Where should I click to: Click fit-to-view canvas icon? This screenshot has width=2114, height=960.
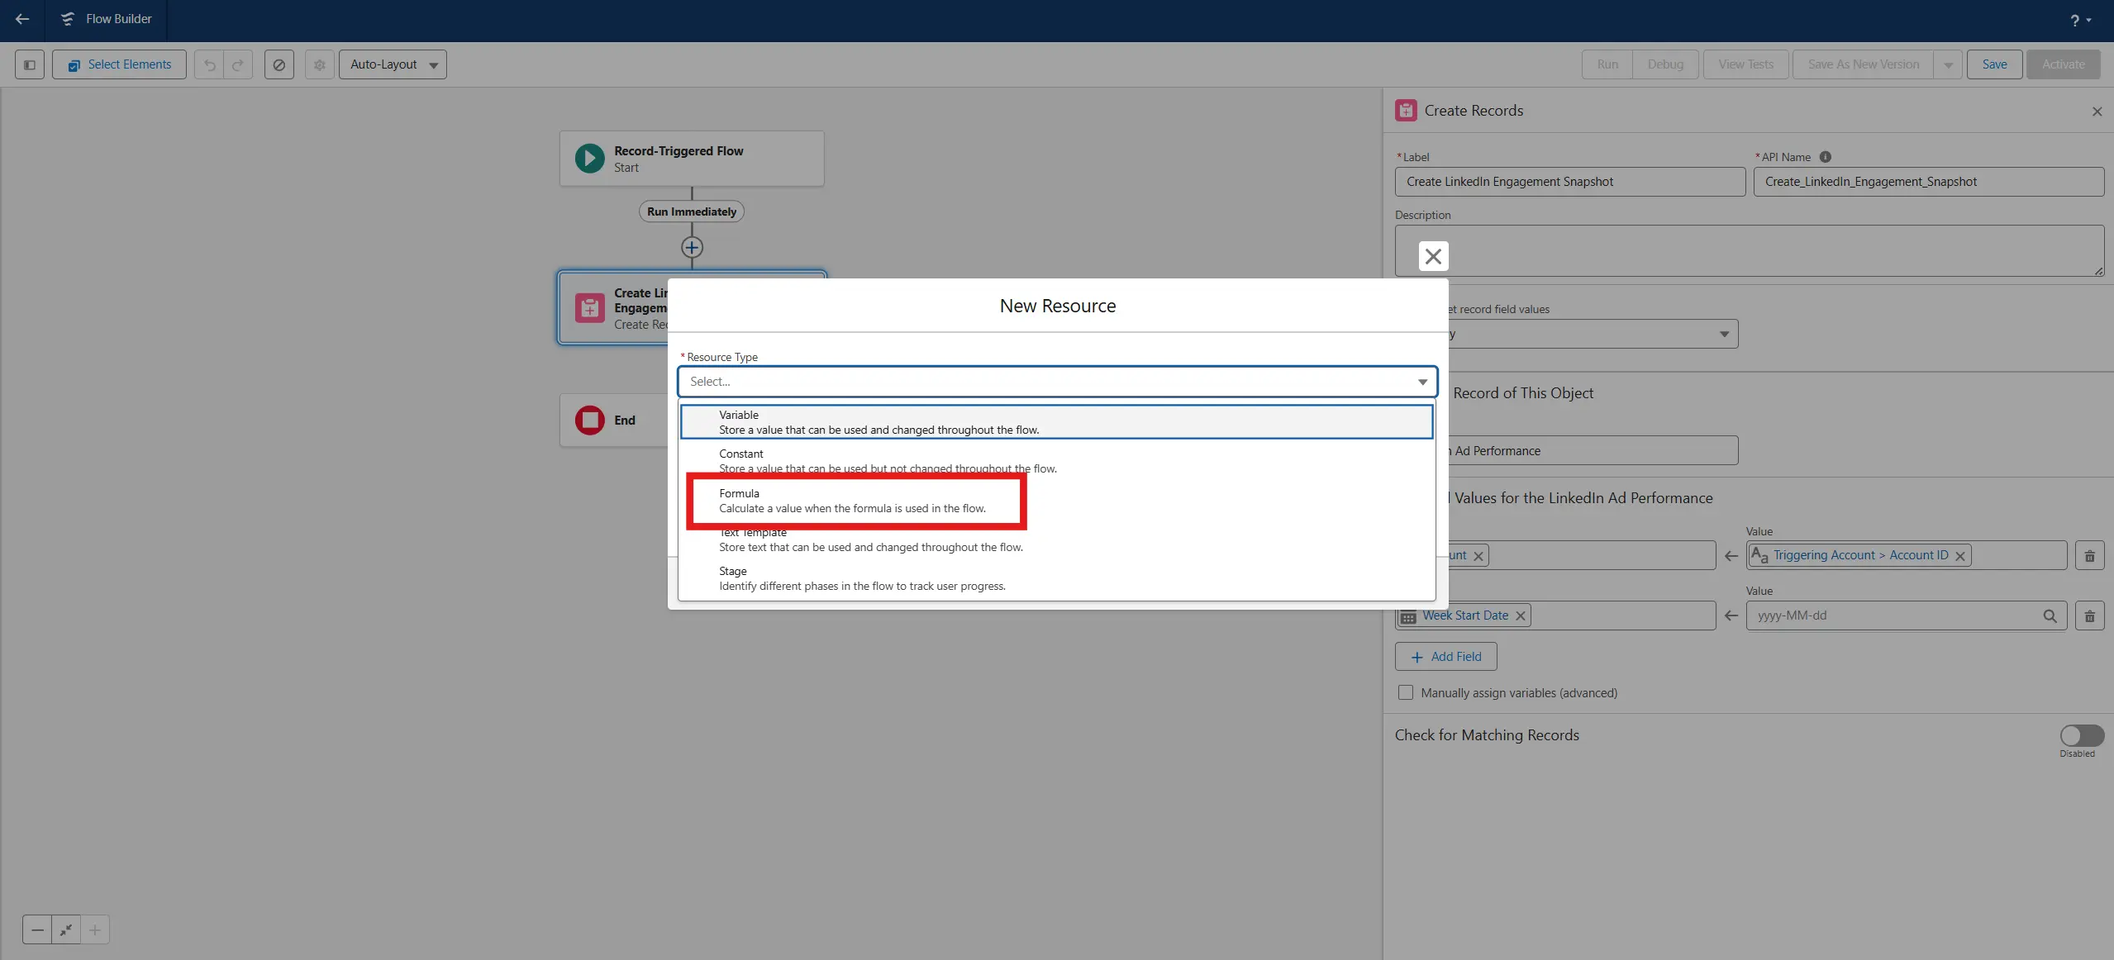pyautogui.click(x=66, y=929)
